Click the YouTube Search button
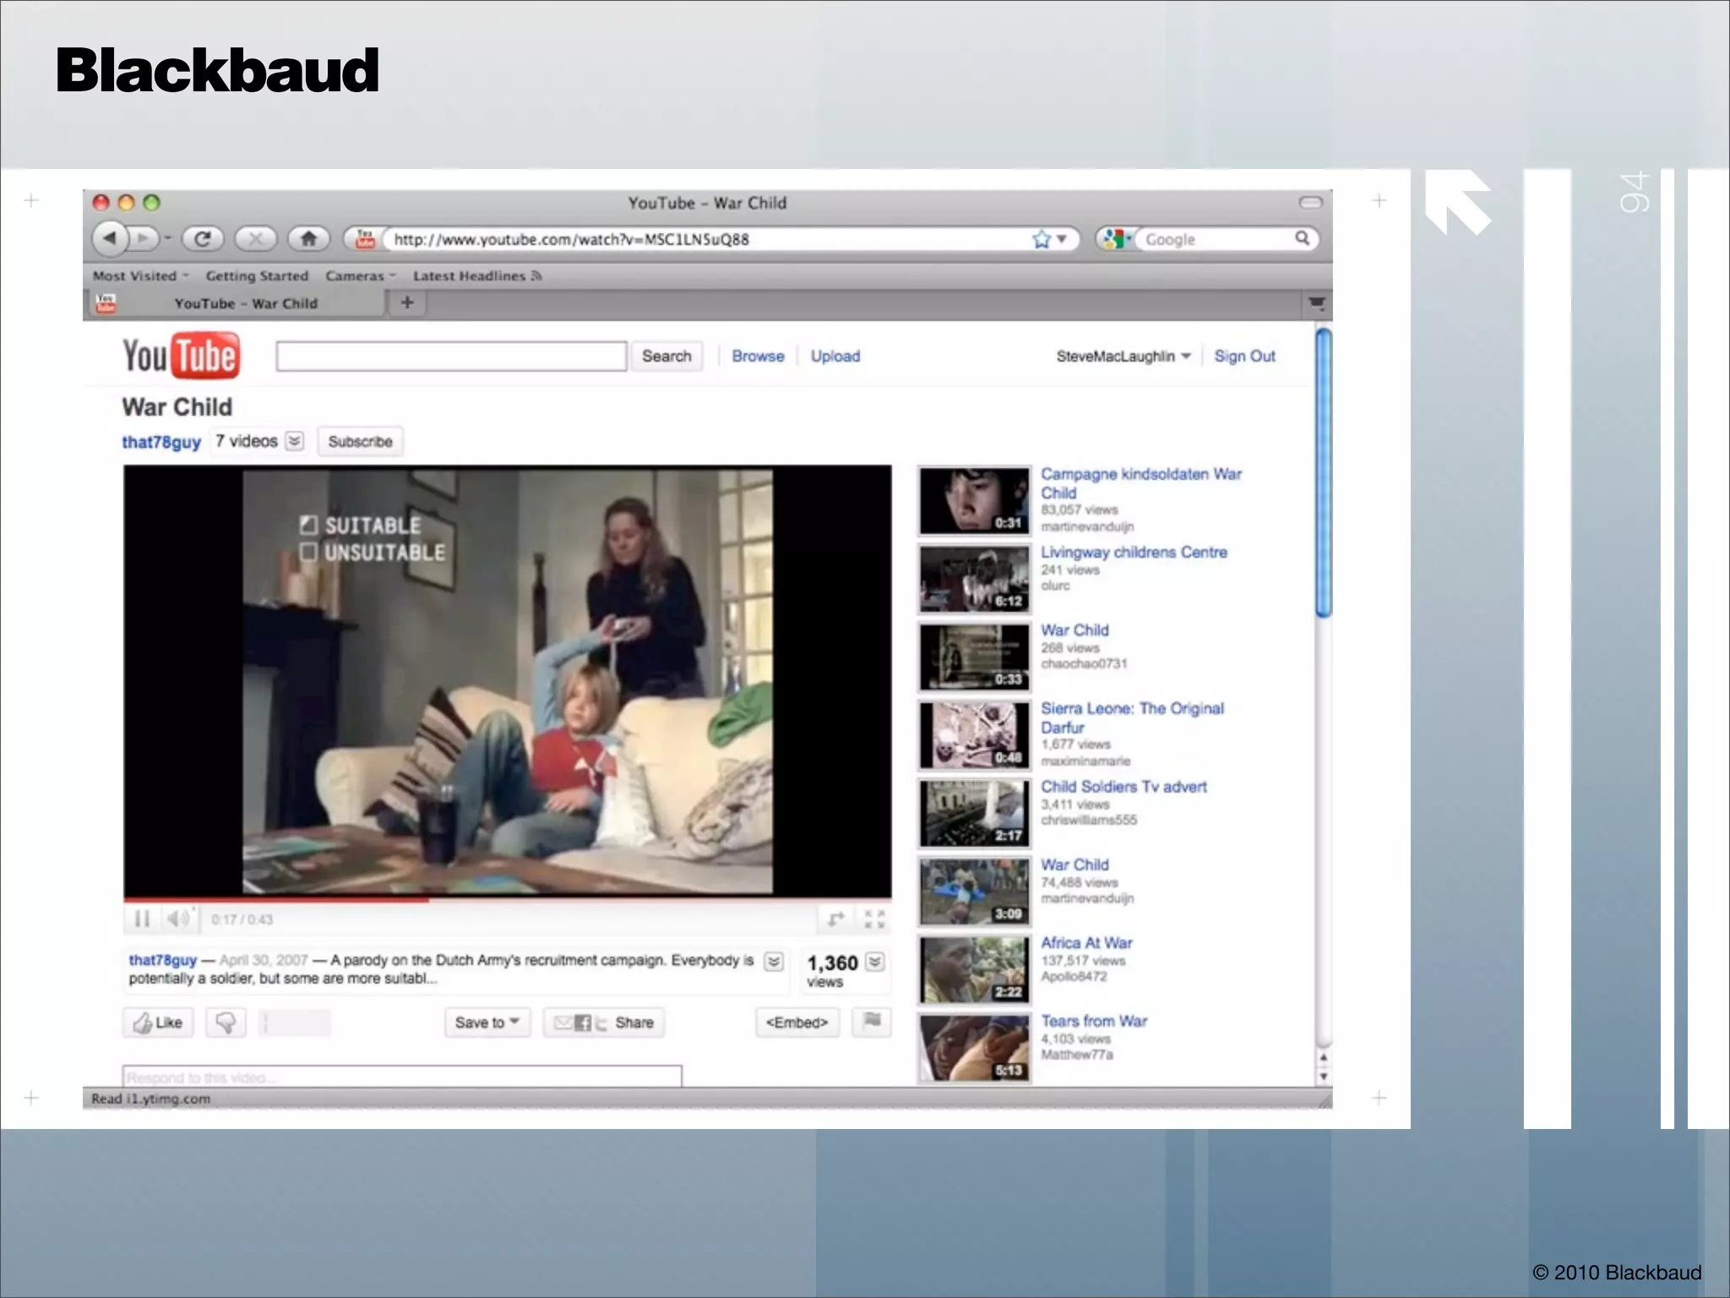Image resolution: width=1730 pixels, height=1298 pixels. click(x=666, y=356)
